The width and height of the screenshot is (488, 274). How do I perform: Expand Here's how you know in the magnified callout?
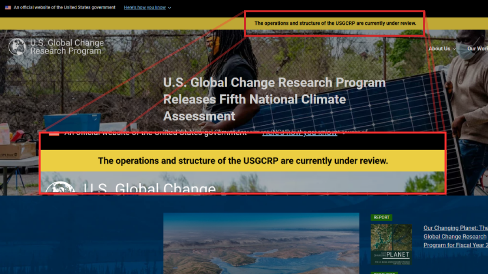(x=300, y=132)
